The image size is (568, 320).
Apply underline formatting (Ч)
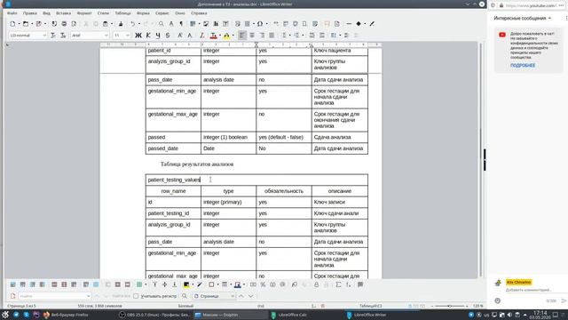pos(158,36)
